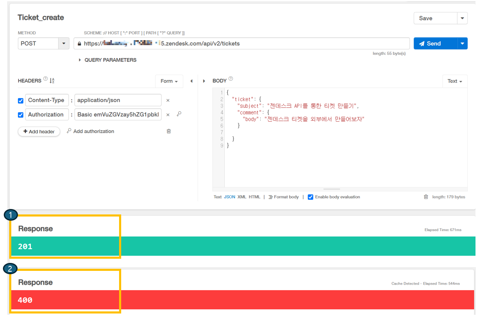
Task: Click the Authorization header name field
Action: point(47,115)
